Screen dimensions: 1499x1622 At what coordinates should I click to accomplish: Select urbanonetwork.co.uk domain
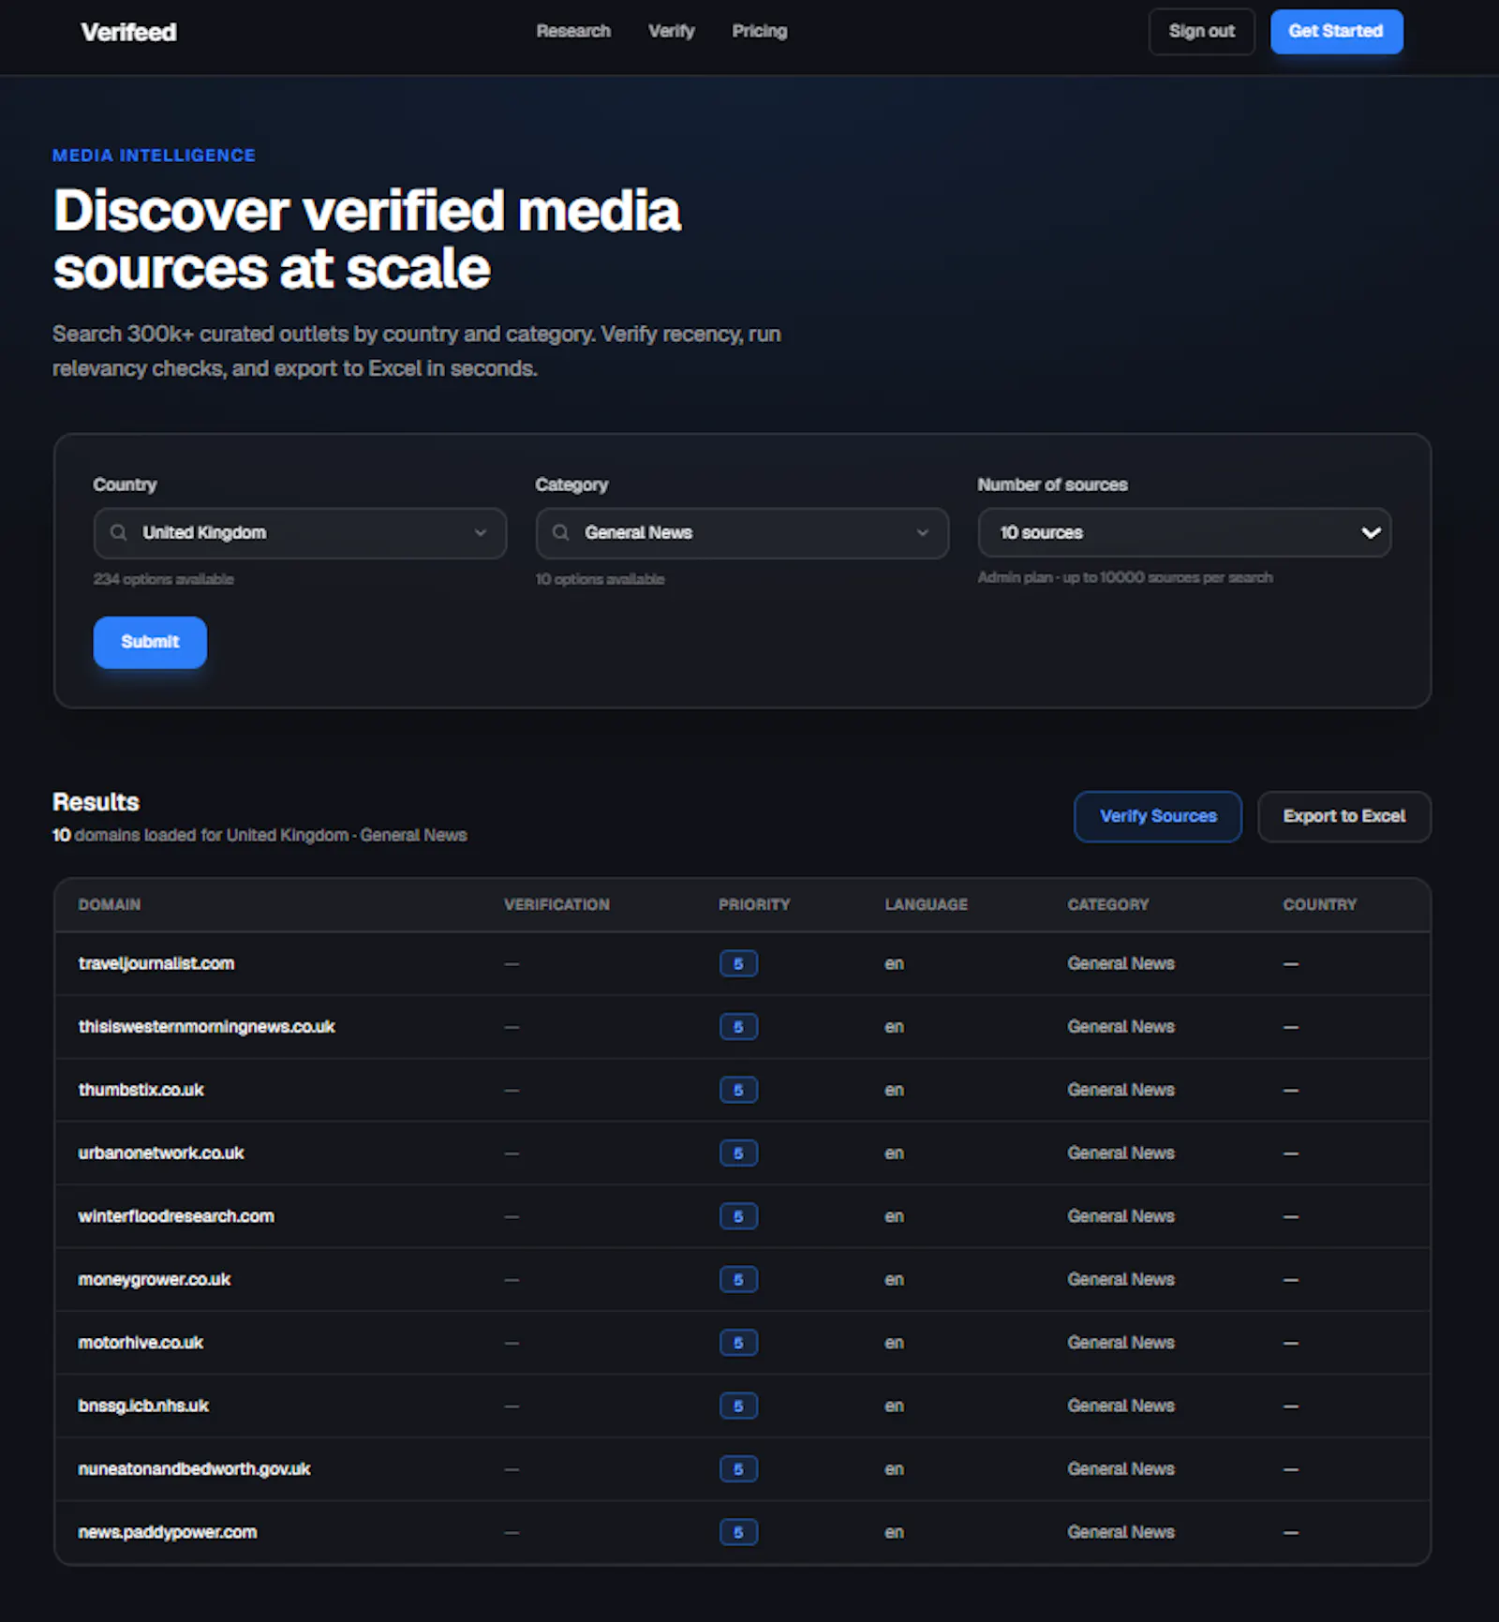point(161,1153)
